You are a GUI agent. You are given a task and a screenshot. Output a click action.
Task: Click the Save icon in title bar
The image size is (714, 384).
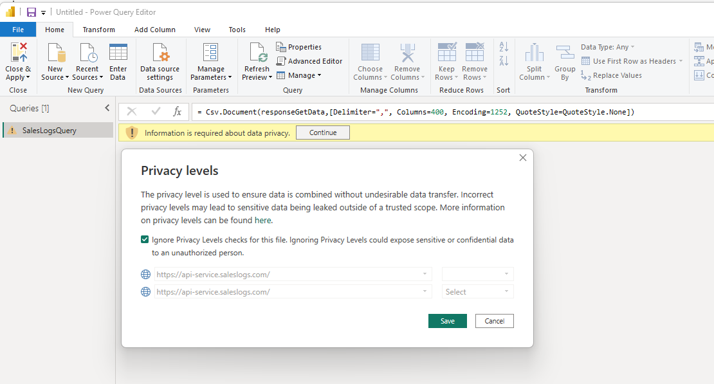(x=31, y=12)
